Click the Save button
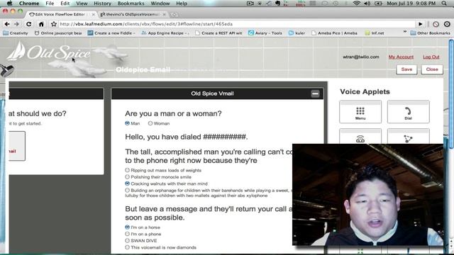This screenshot has width=454, height=255. (x=406, y=69)
